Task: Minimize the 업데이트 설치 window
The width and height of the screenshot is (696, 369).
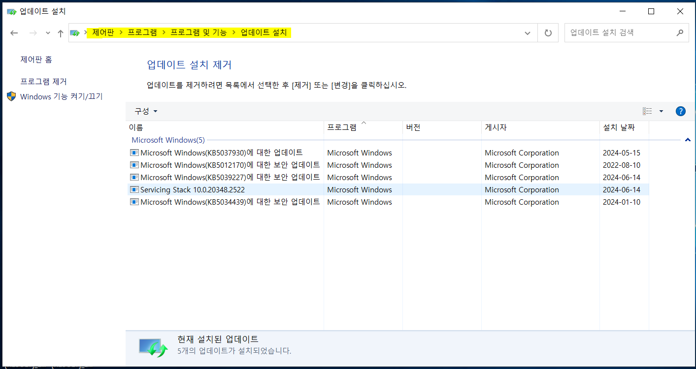Action: (x=622, y=11)
